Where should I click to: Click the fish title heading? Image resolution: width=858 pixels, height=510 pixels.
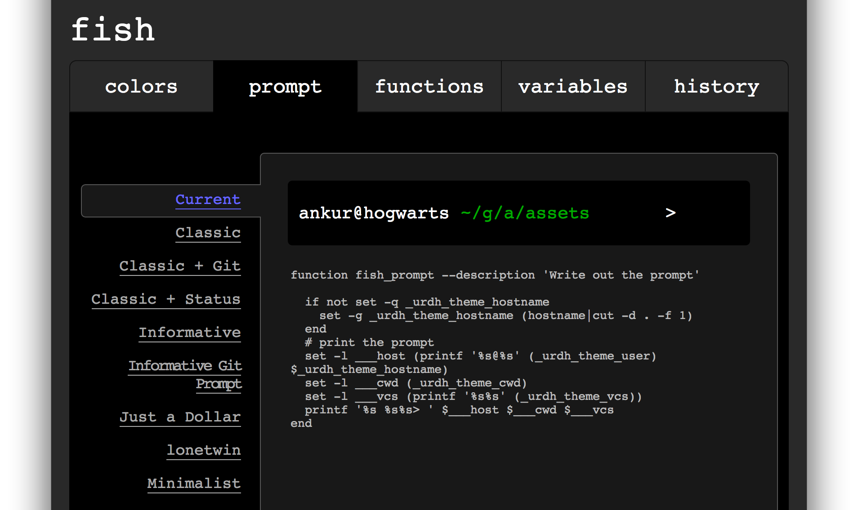tap(113, 30)
